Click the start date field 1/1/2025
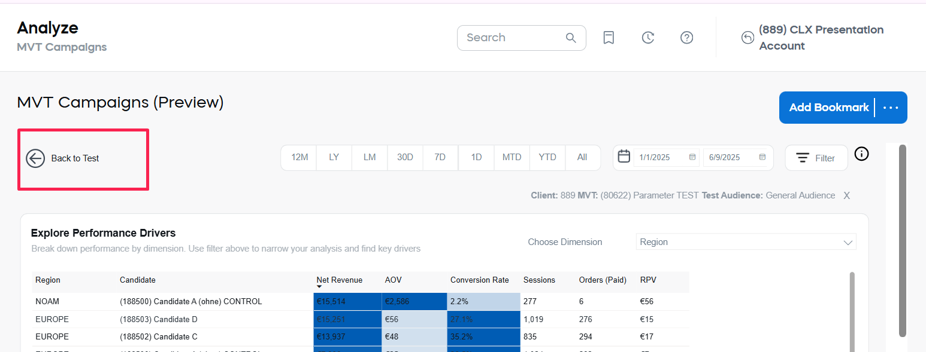The image size is (926, 352). point(667,158)
